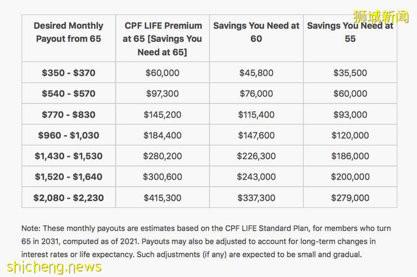Select the '$2,080 - $2,230' payout cell
Screen dimensions: 417x277
(69, 198)
